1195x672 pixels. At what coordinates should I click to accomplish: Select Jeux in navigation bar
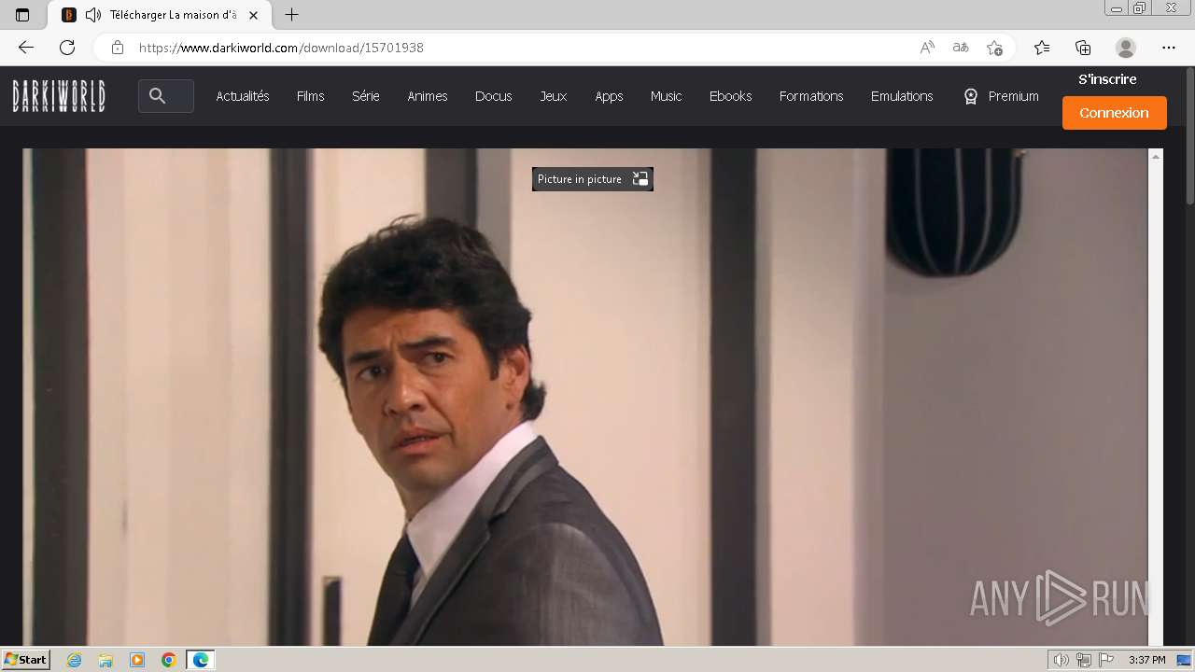pos(554,96)
